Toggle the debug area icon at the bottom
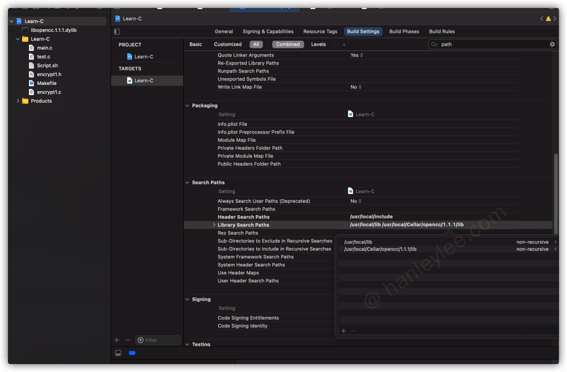This screenshot has width=567, height=372. click(119, 353)
